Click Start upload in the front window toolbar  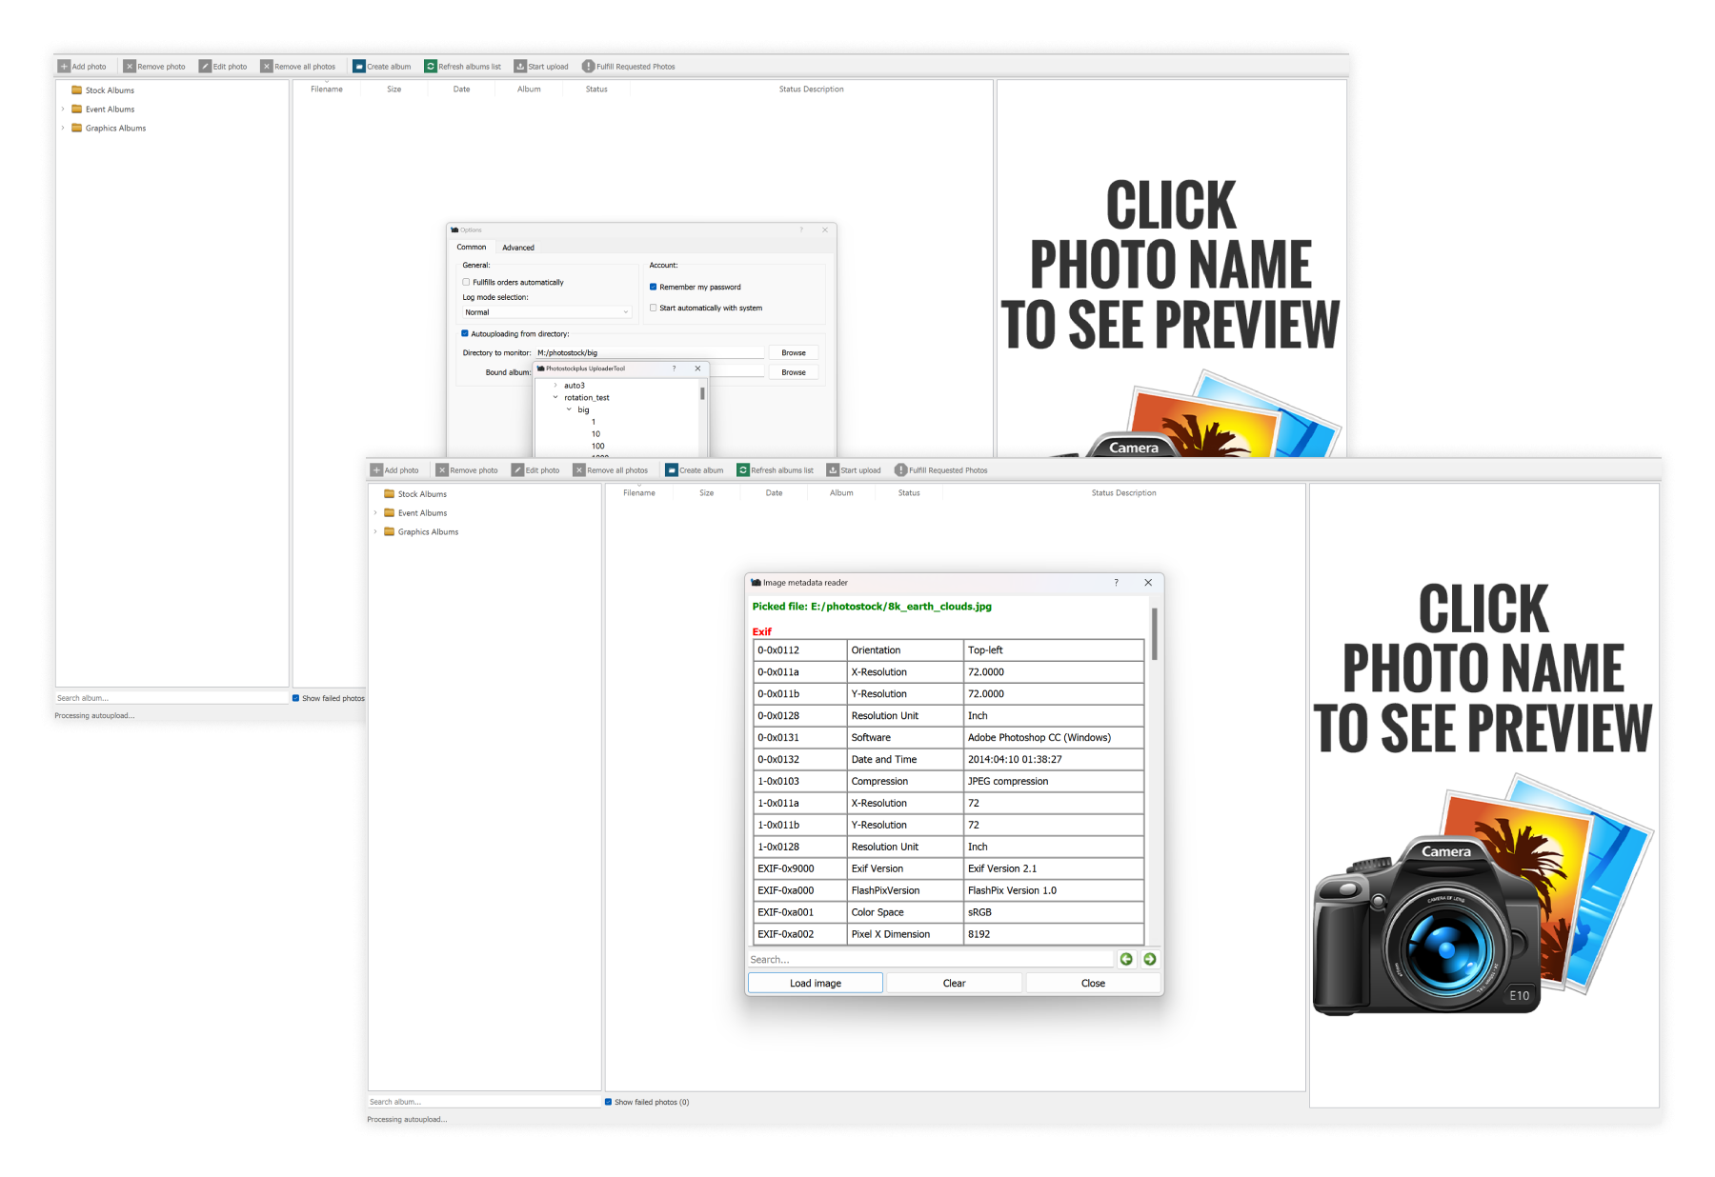point(854,470)
